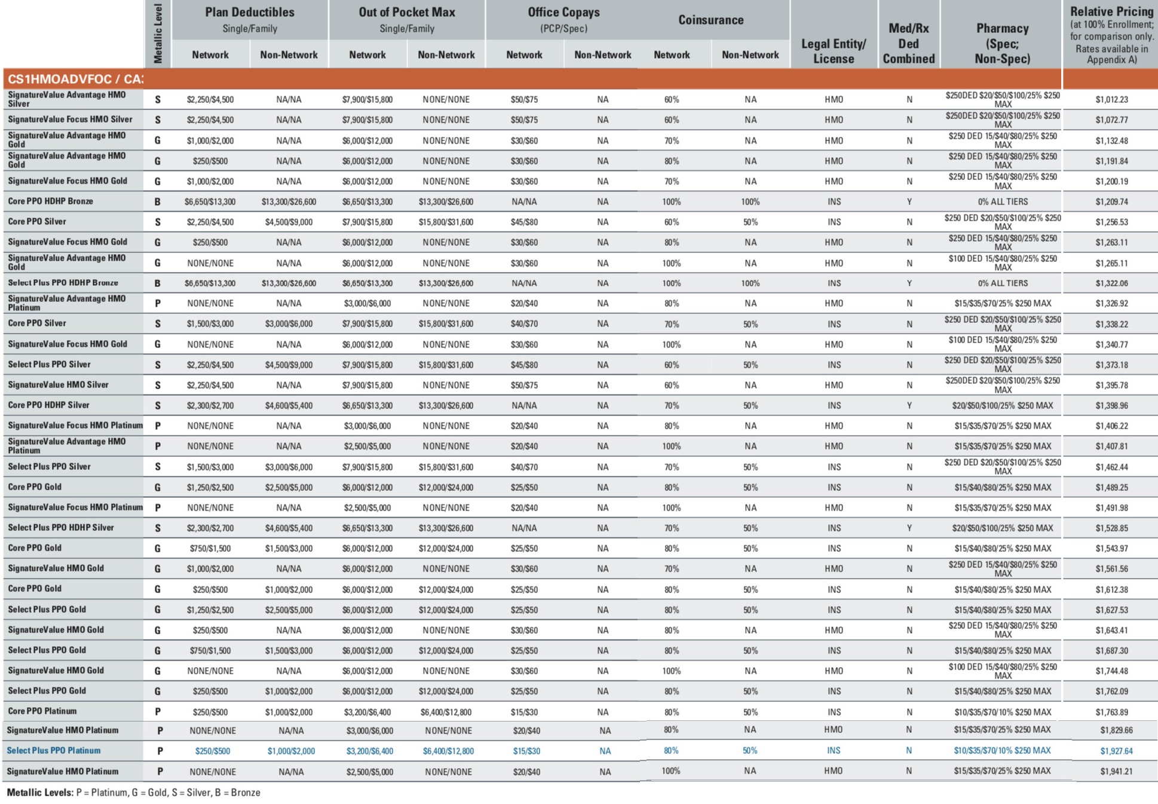Click the $1,012.23 relative pricing cell
The height and width of the screenshot is (804, 1158).
click(x=1111, y=100)
